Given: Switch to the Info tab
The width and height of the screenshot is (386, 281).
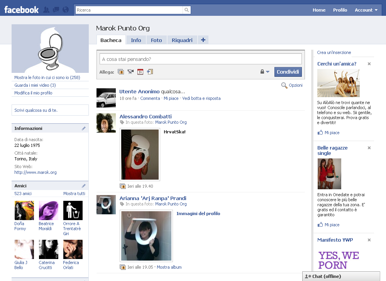Looking at the screenshot, I should (x=136, y=40).
